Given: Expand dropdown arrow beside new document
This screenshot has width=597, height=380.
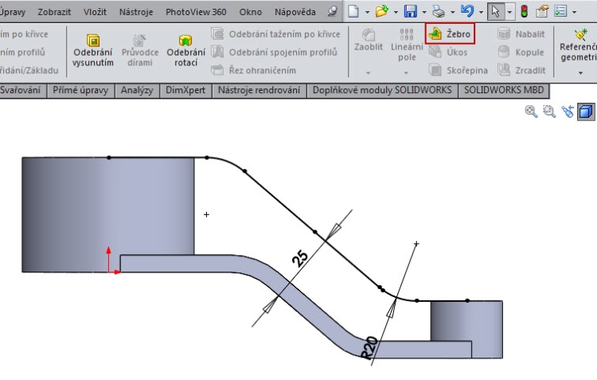Looking at the screenshot, I should [x=367, y=12].
